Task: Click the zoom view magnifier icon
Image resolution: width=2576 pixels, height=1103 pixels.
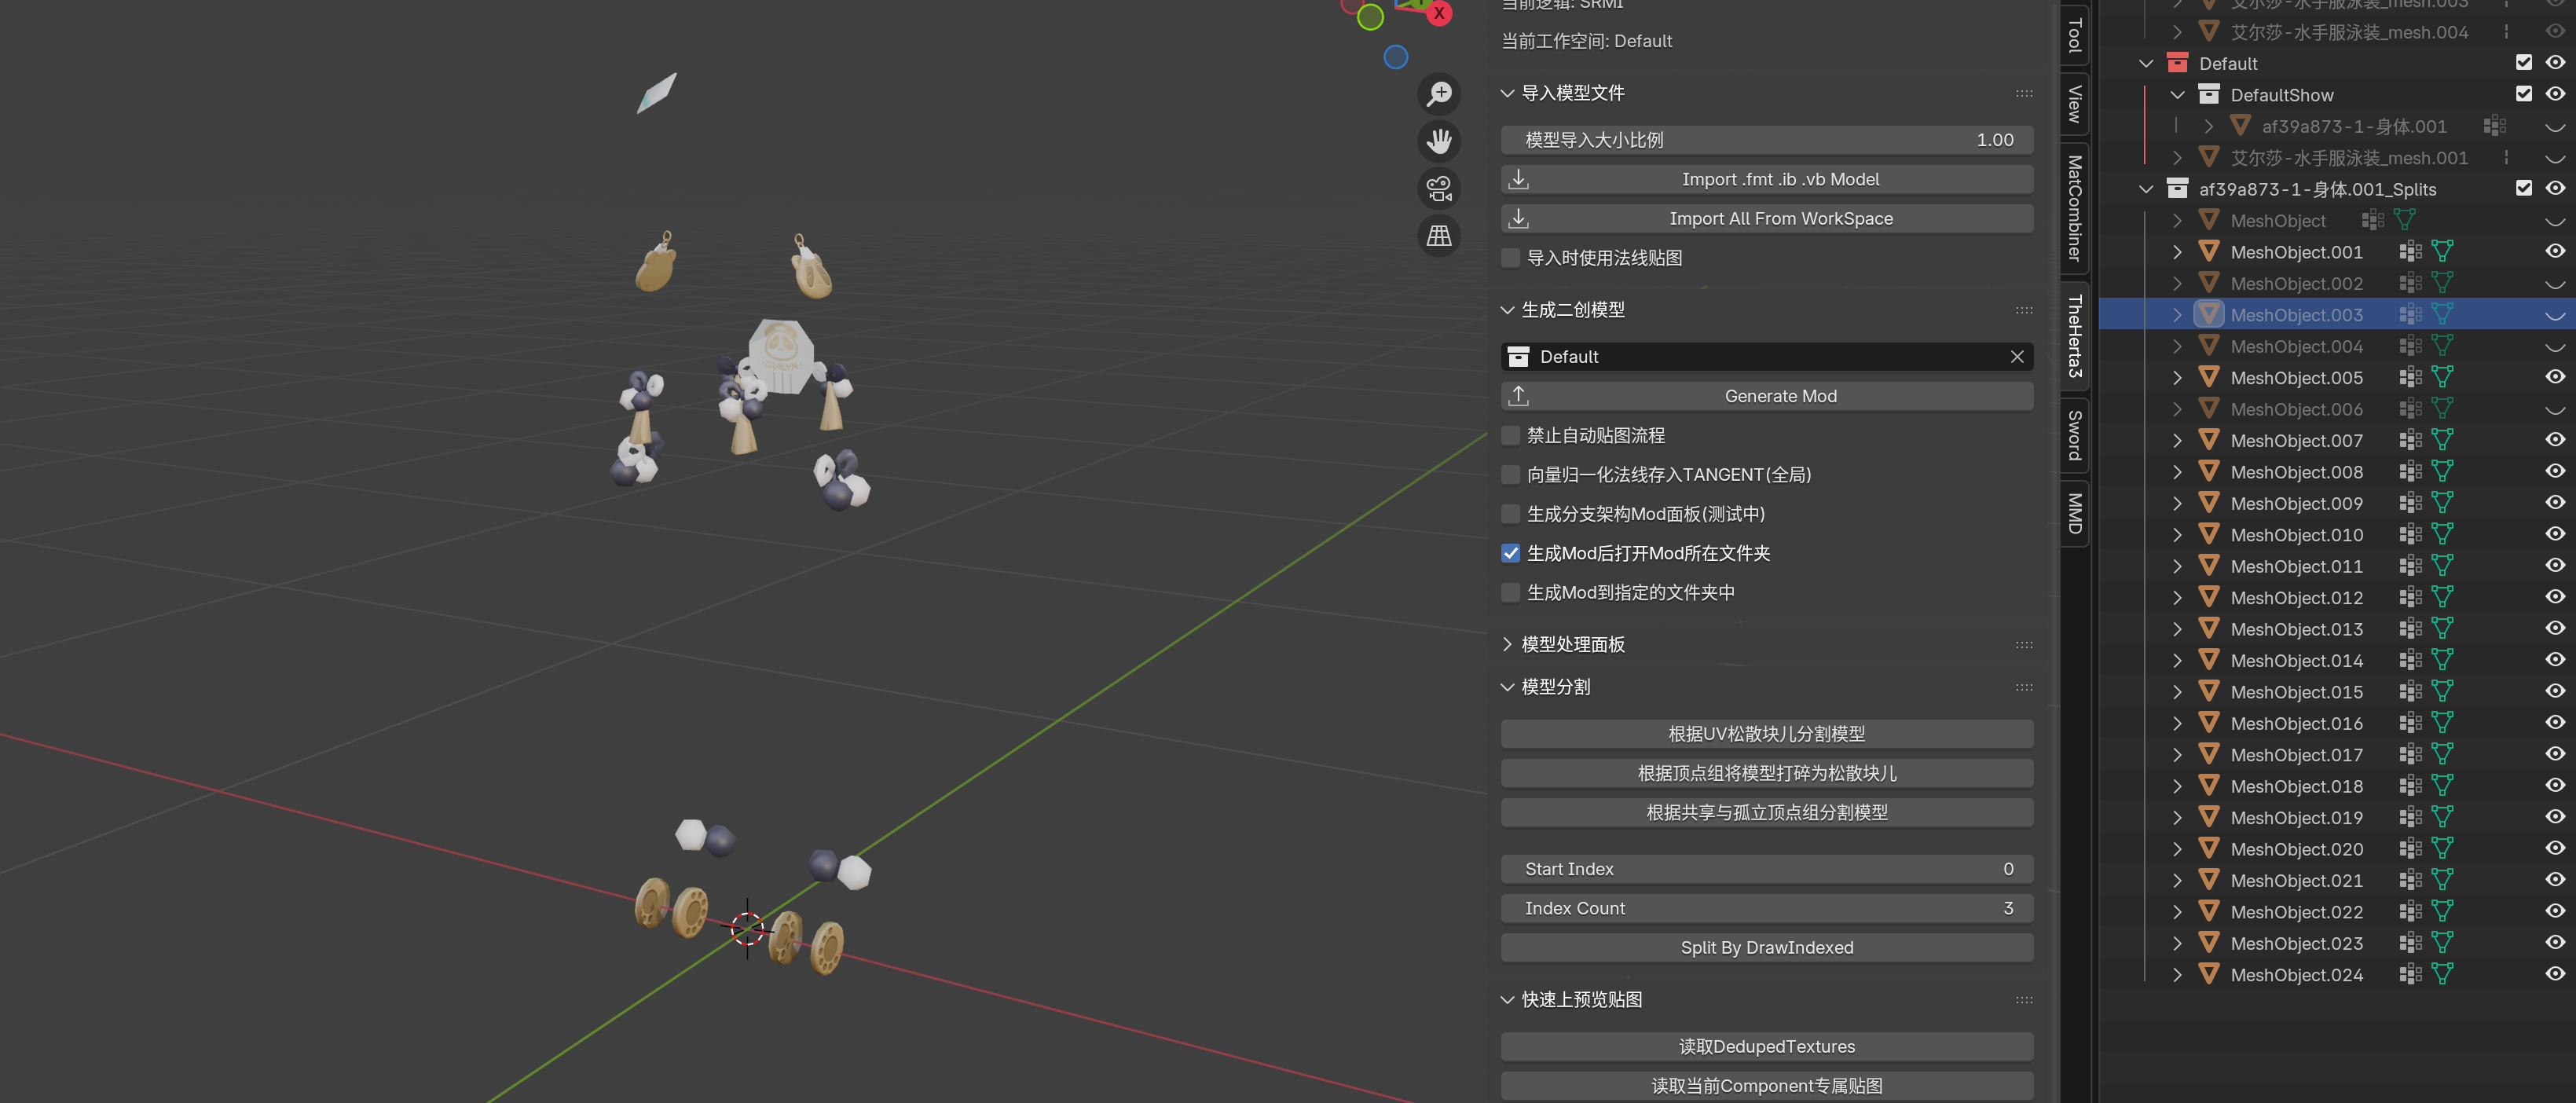Action: (x=1438, y=94)
